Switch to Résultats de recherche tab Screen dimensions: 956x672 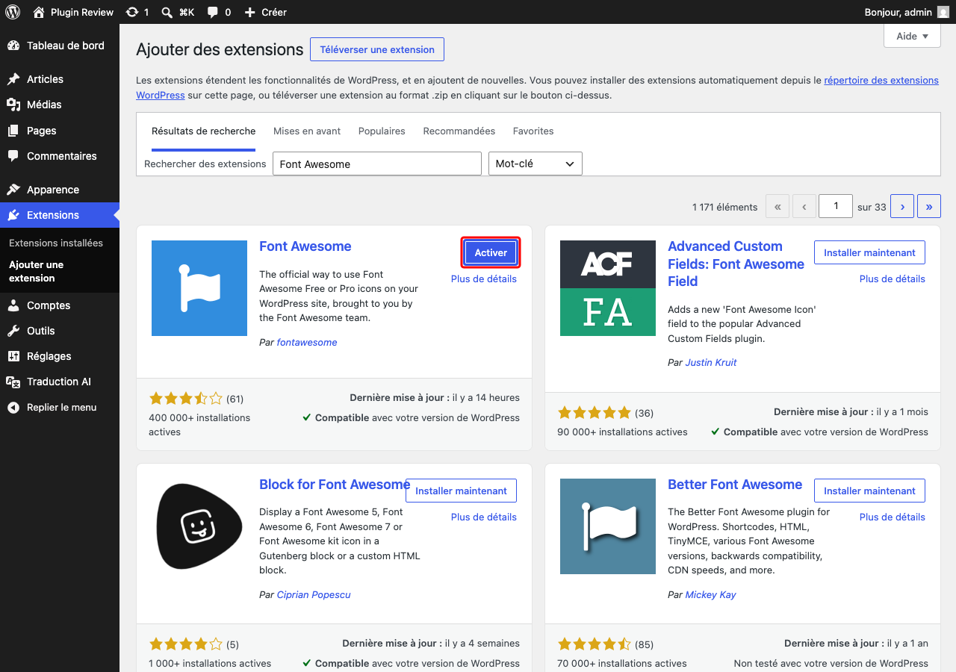[204, 131]
